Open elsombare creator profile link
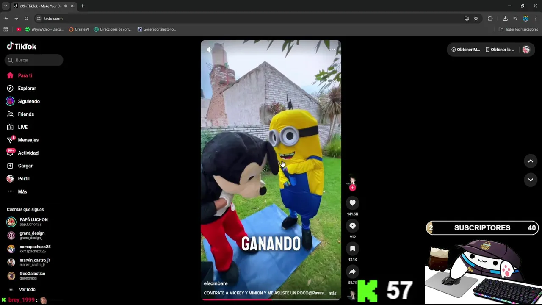Screen dimensions: 542x305 pyautogui.click(x=216, y=283)
